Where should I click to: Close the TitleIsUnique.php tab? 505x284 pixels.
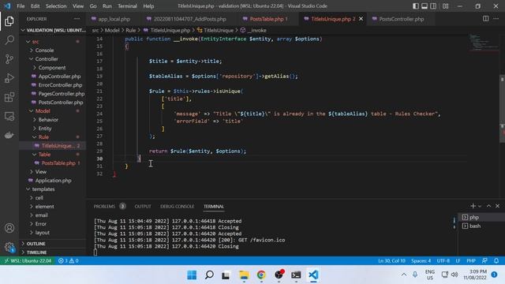[x=361, y=19]
